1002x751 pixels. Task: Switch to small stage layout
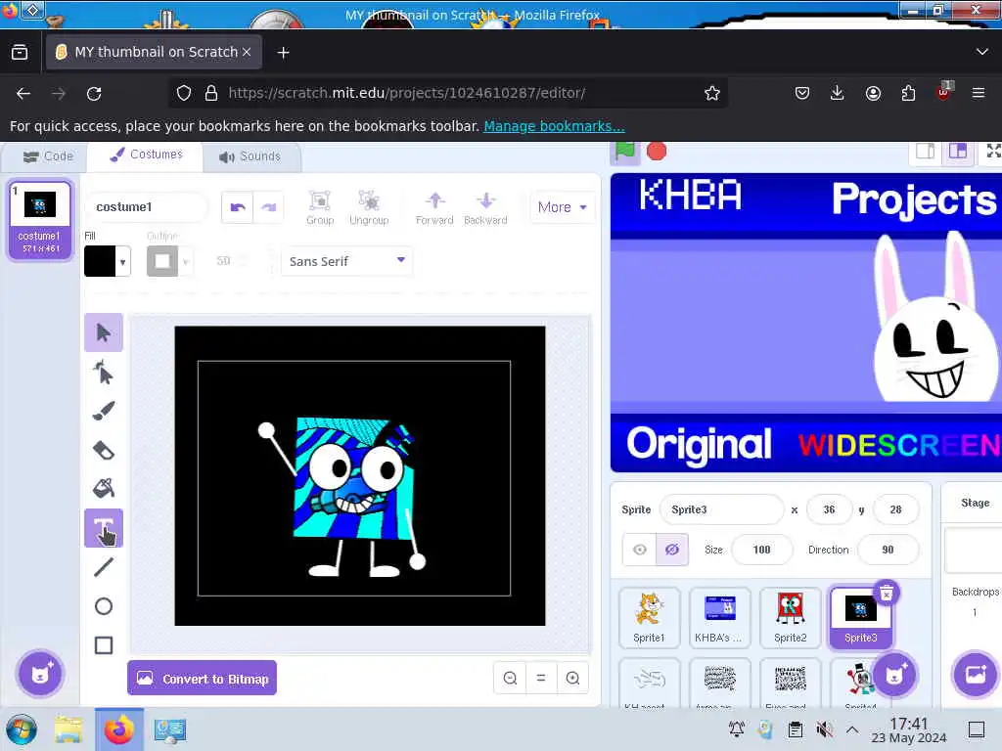(926, 152)
